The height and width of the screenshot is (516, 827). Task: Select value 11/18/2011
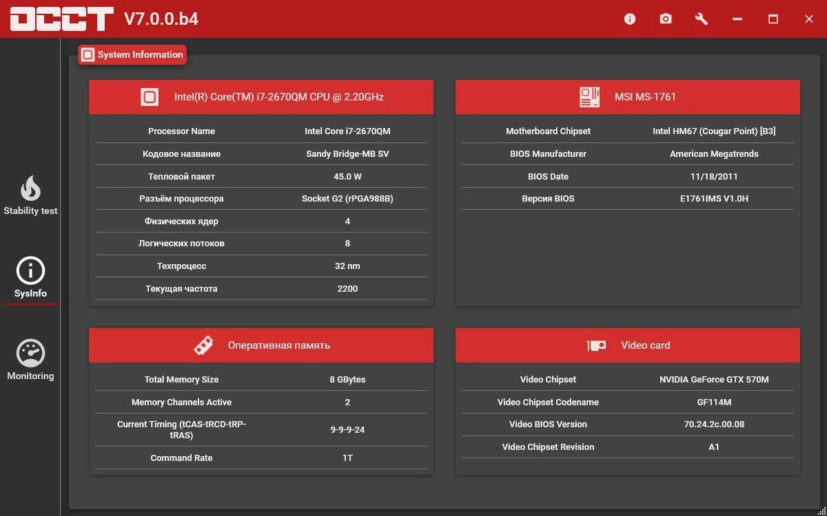tap(714, 176)
